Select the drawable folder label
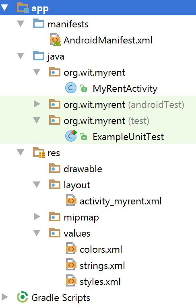 (83, 169)
